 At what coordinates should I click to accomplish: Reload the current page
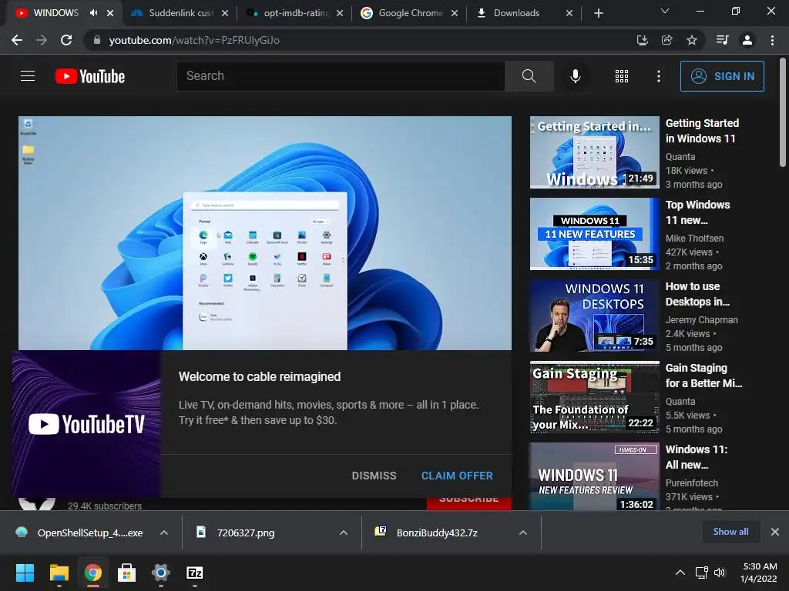pyautogui.click(x=66, y=40)
